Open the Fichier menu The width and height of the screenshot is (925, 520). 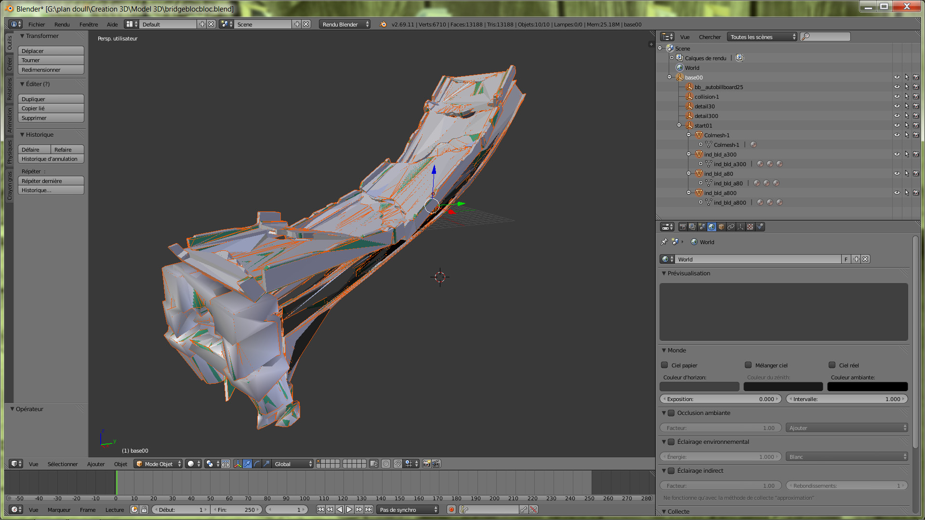pyautogui.click(x=37, y=24)
